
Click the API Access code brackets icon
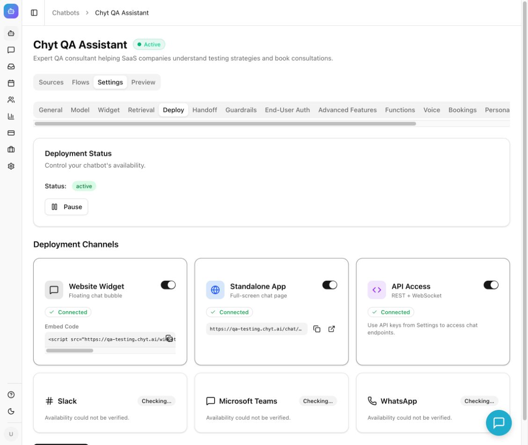(x=376, y=290)
